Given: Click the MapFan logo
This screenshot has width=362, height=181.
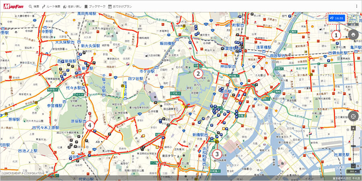Looking at the screenshot, I should point(13,6).
